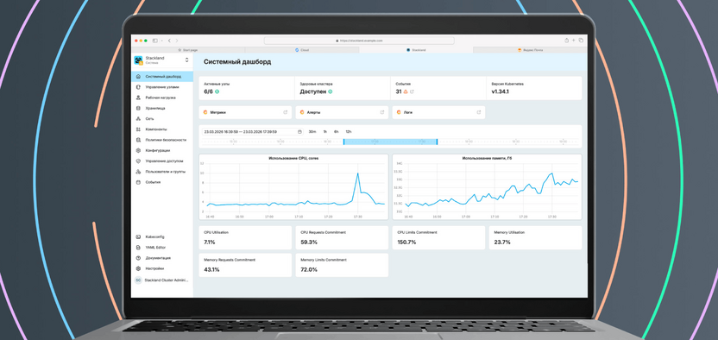The width and height of the screenshot is (718, 340).
Task: Click the Политики безопасности icon
Action: coord(138,140)
